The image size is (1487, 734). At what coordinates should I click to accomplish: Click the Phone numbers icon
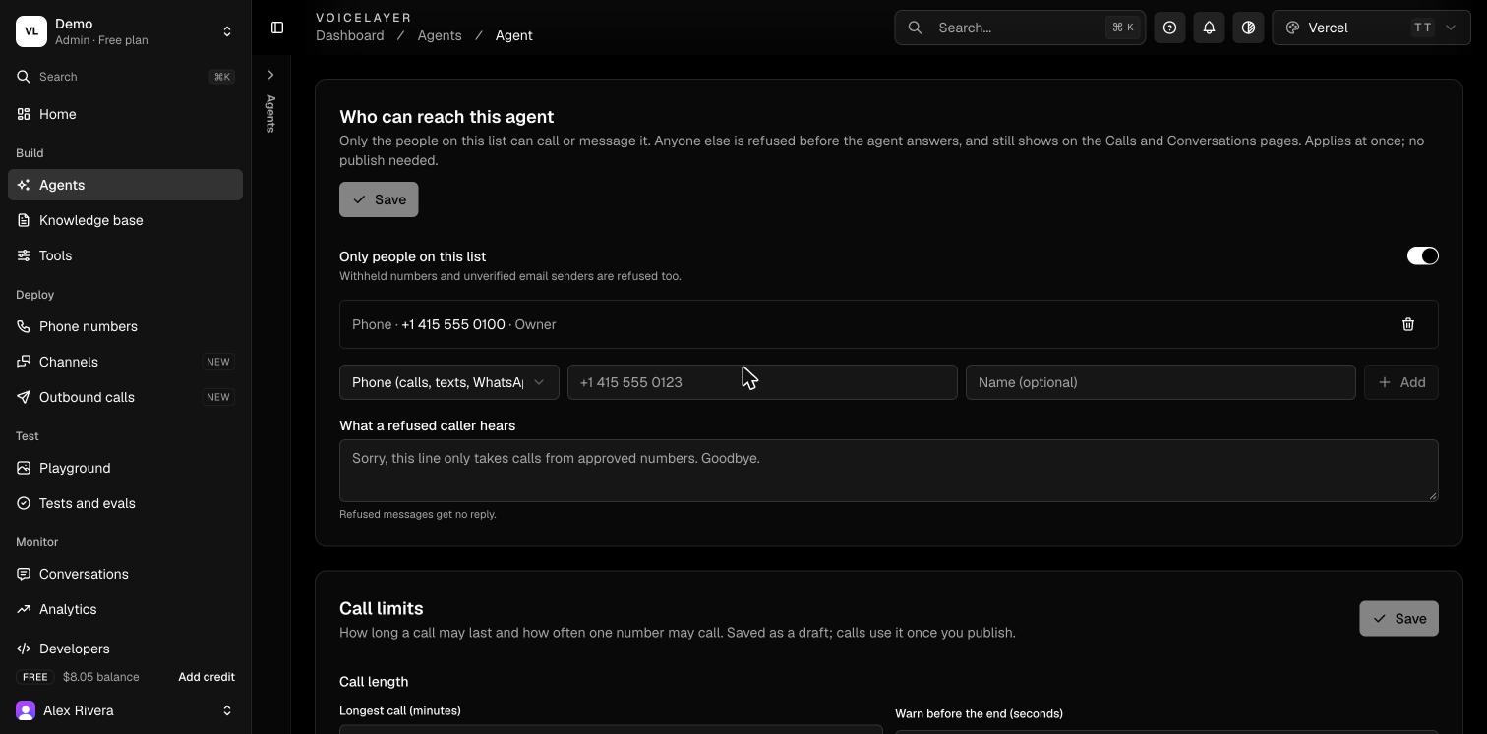click(x=24, y=326)
